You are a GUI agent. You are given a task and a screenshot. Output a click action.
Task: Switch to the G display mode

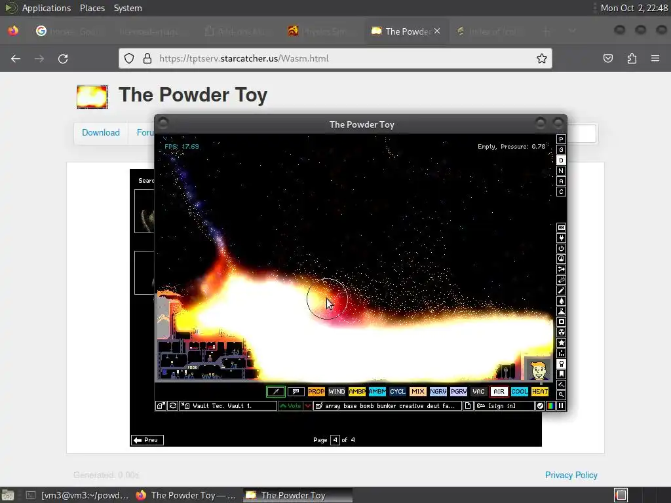click(x=561, y=150)
